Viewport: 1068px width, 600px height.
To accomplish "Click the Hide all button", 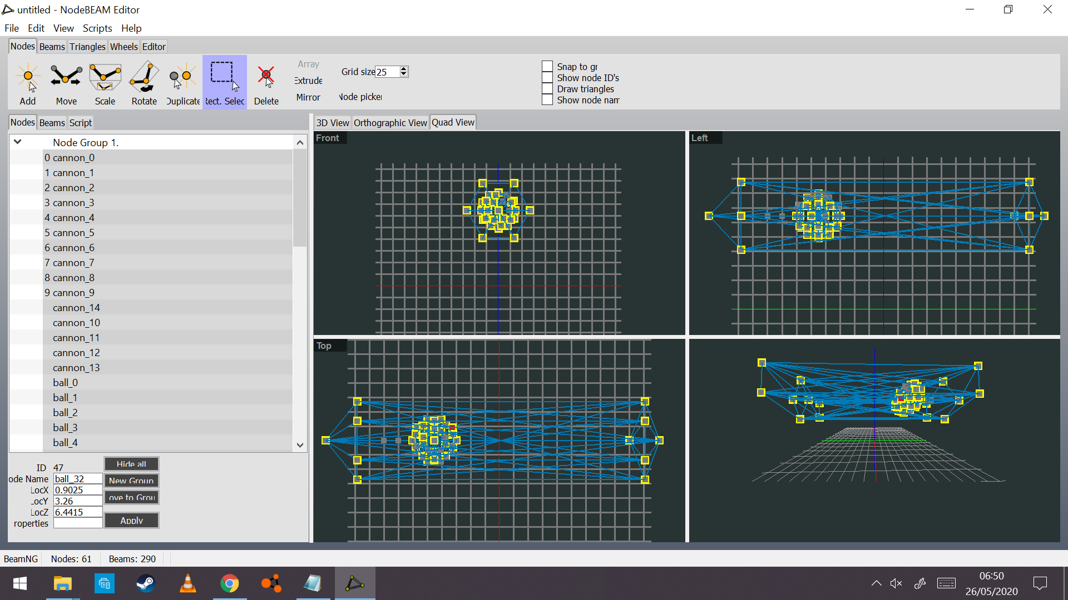I will point(131,464).
